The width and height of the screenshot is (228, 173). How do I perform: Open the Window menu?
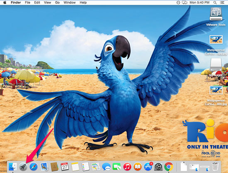click(70, 2)
